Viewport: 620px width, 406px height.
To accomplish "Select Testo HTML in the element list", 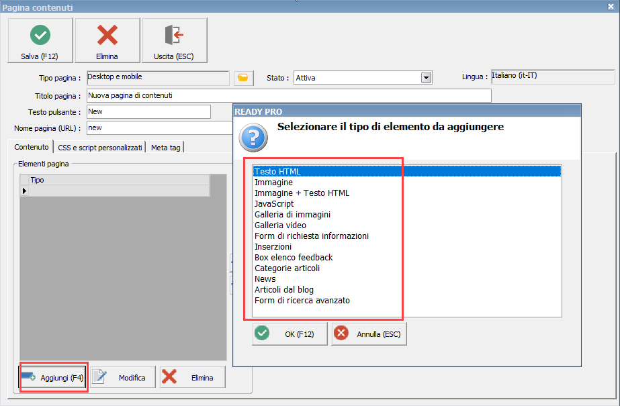I will pos(407,171).
